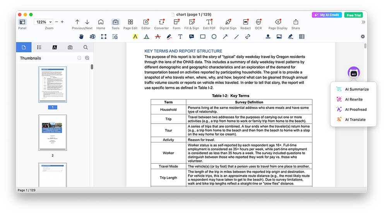Viewport: 387px width, 214px height.
Task: Switch to the Search panel tab
Action: [x=86, y=47]
